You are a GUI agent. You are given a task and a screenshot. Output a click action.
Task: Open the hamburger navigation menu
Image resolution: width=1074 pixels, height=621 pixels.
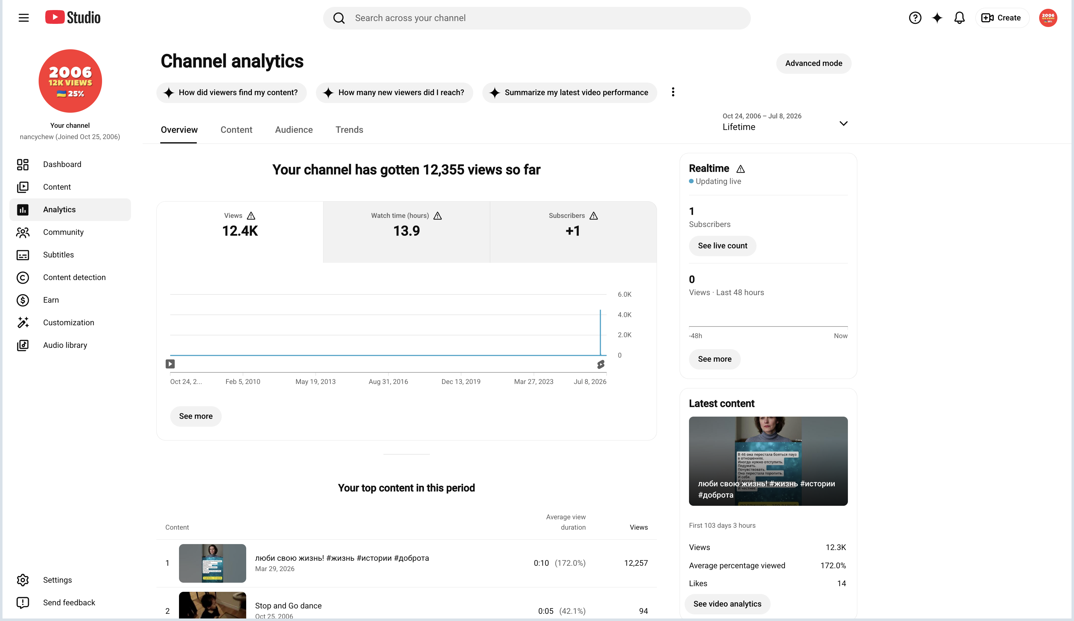tap(24, 18)
